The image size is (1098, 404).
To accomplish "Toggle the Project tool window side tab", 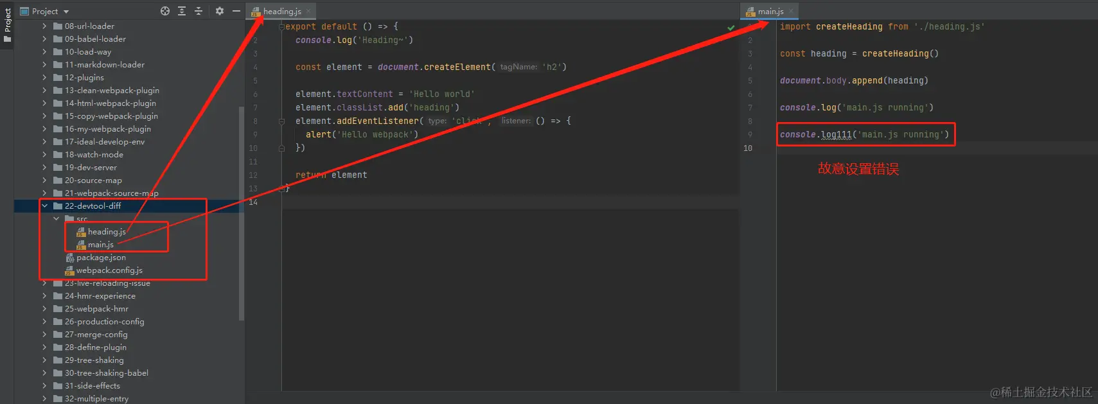I will (x=7, y=24).
